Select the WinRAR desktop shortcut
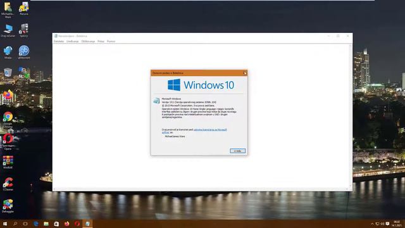Image resolution: width=405 pixels, height=228 pixels. (x=8, y=162)
